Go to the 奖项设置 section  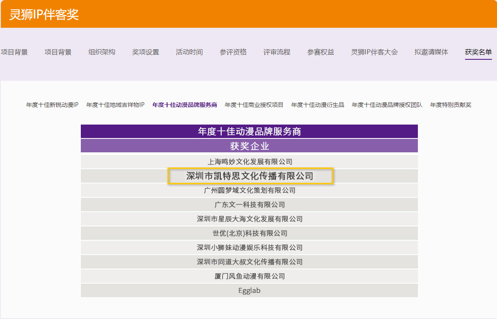click(x=145, y=52)
